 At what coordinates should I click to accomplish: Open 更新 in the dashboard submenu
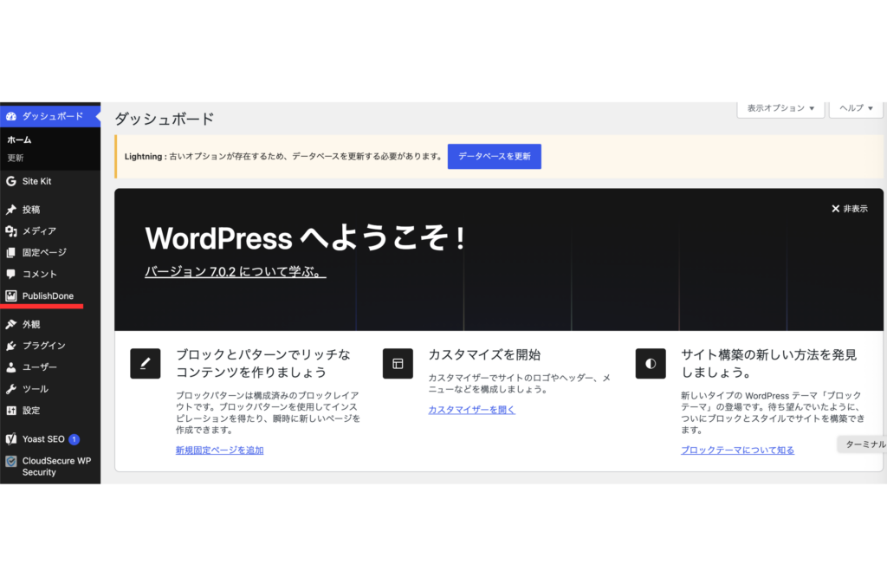pyautogui.click(x=16, y=158)
